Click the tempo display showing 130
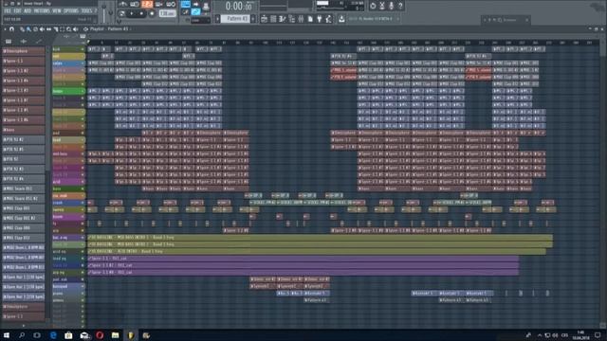Viewport: 607px width, 341px height. click(x=167, y=13)
